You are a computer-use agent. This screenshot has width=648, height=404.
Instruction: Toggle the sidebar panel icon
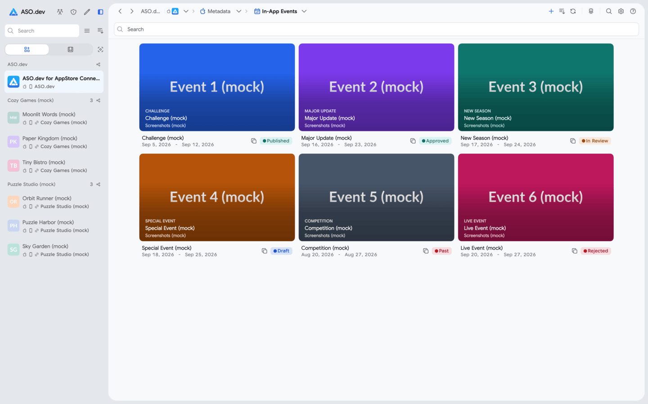click(x=100, y=12)
